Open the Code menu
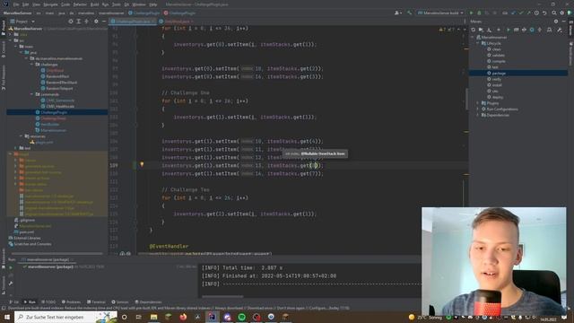Viewport: 574px width, 323px height. click(65, 4)
